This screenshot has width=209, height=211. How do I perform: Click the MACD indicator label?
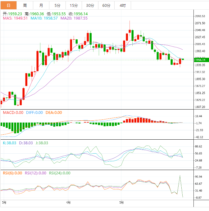pyautogui.click(x=13, y=113)
